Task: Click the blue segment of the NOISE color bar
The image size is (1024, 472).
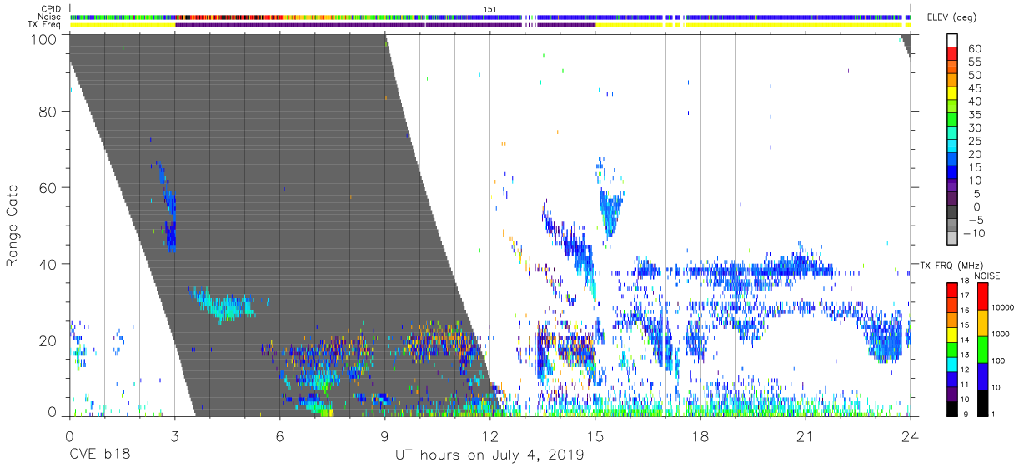Action: pos(983,375)
